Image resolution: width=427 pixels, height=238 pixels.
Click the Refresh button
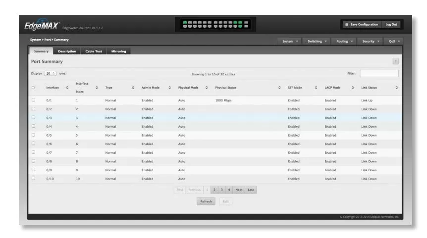206,201
